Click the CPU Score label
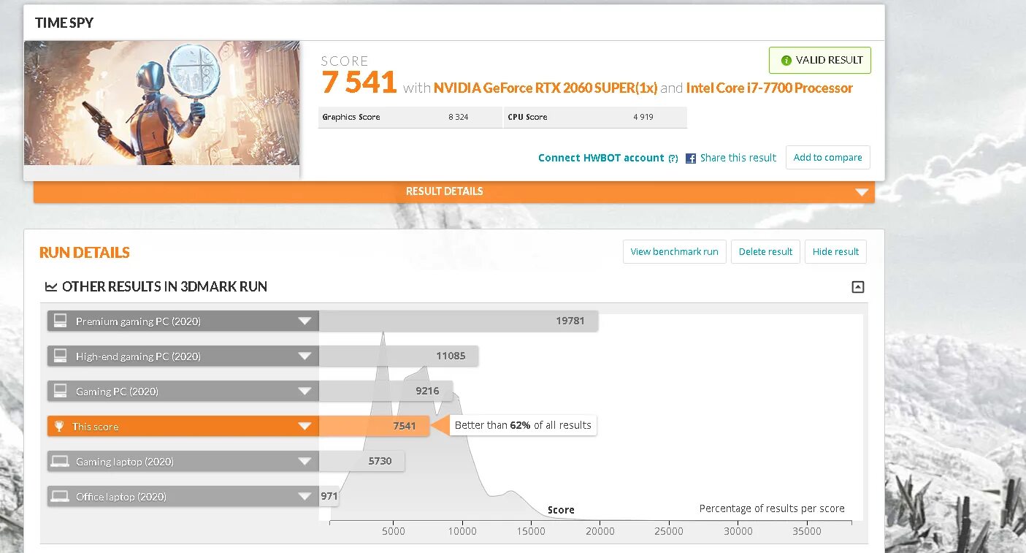Image resolution: width=1026 pixels, height=553 pixels. coord(527,117)
